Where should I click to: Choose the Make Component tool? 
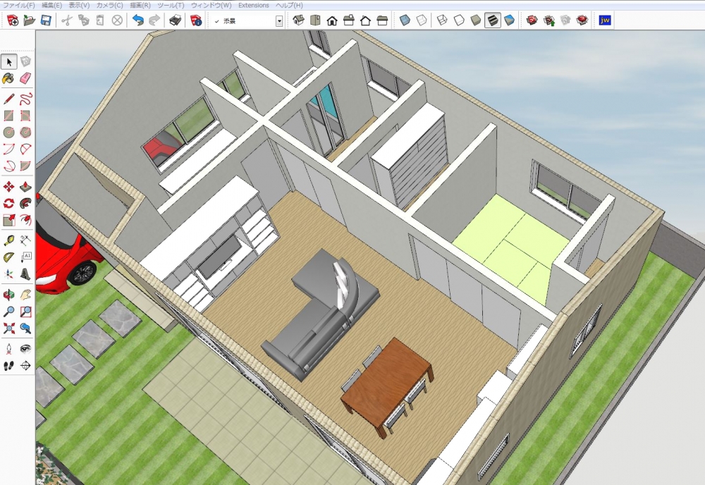[25, 61]
